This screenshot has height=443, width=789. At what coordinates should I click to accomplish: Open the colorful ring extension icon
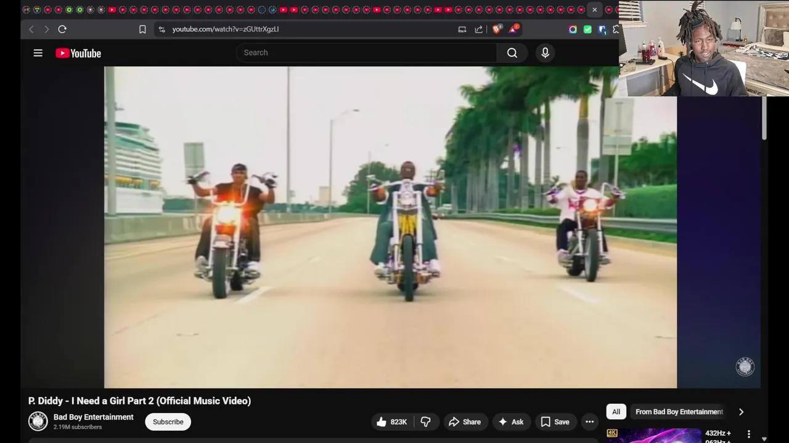pyautogui.click(x=573, y=29)
